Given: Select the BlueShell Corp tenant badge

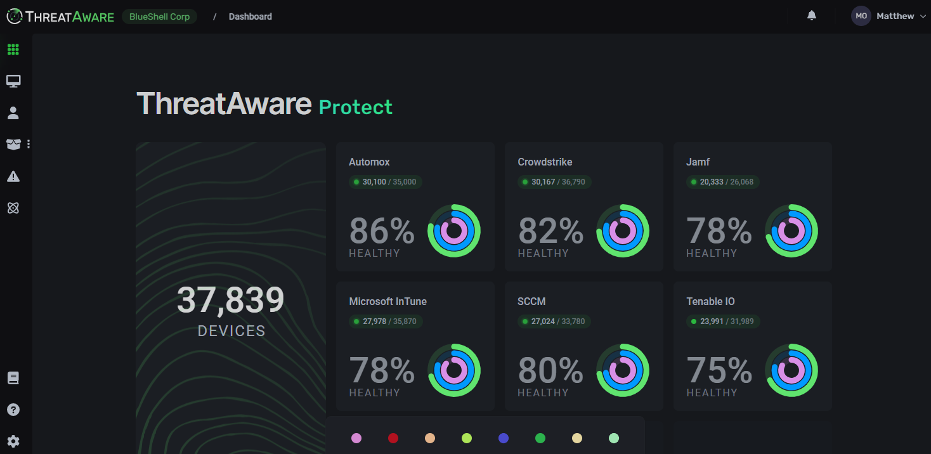Looking at the screenshot, I should (159, 16).
